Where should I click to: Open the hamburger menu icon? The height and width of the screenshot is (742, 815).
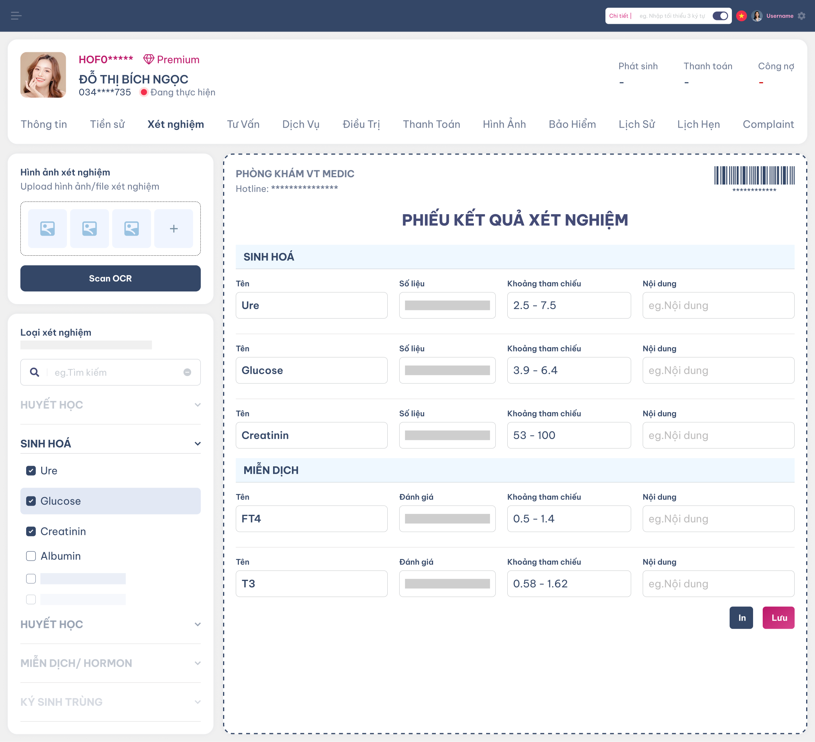16,16
